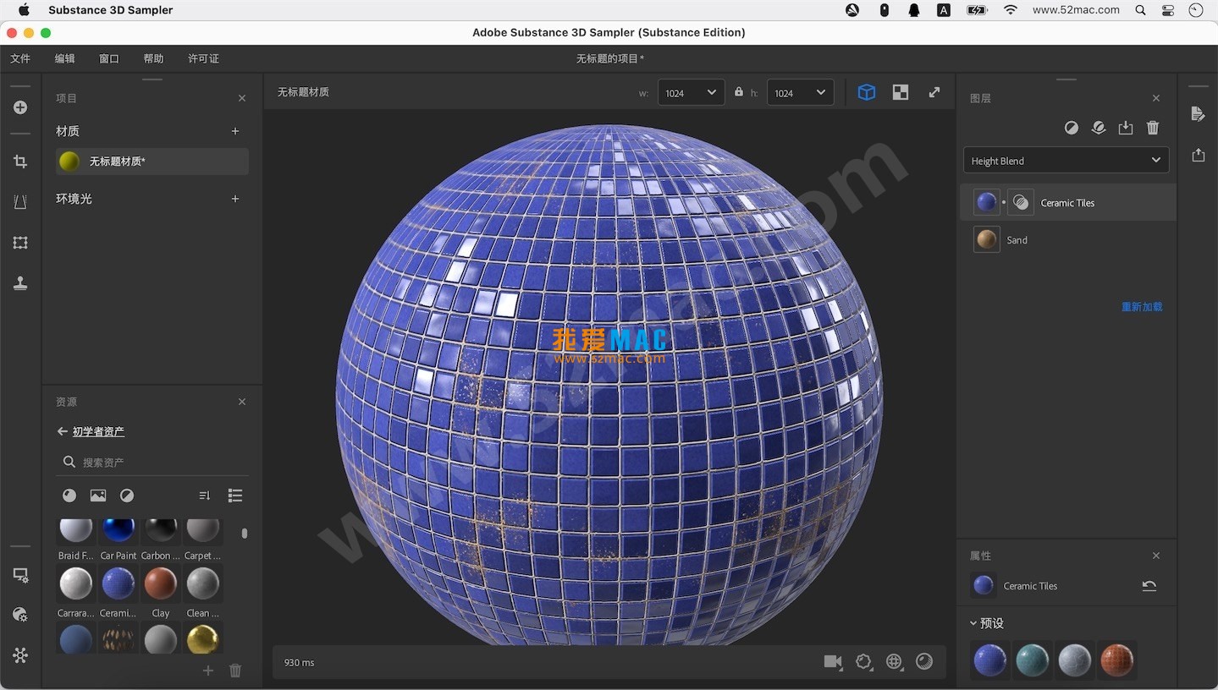The image size is (1218, 690).
Task: Filter assets by filters half-circle icon
Action: tap(127, 496)
